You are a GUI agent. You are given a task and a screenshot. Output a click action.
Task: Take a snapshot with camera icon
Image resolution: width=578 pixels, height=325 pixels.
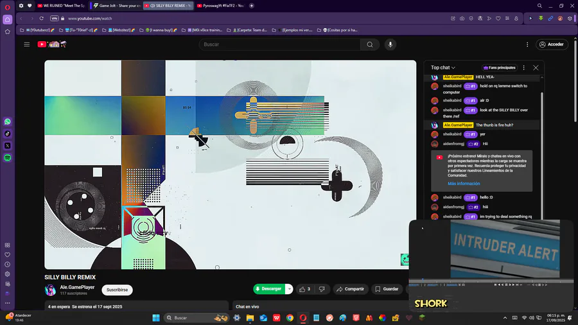pos(462,19)
